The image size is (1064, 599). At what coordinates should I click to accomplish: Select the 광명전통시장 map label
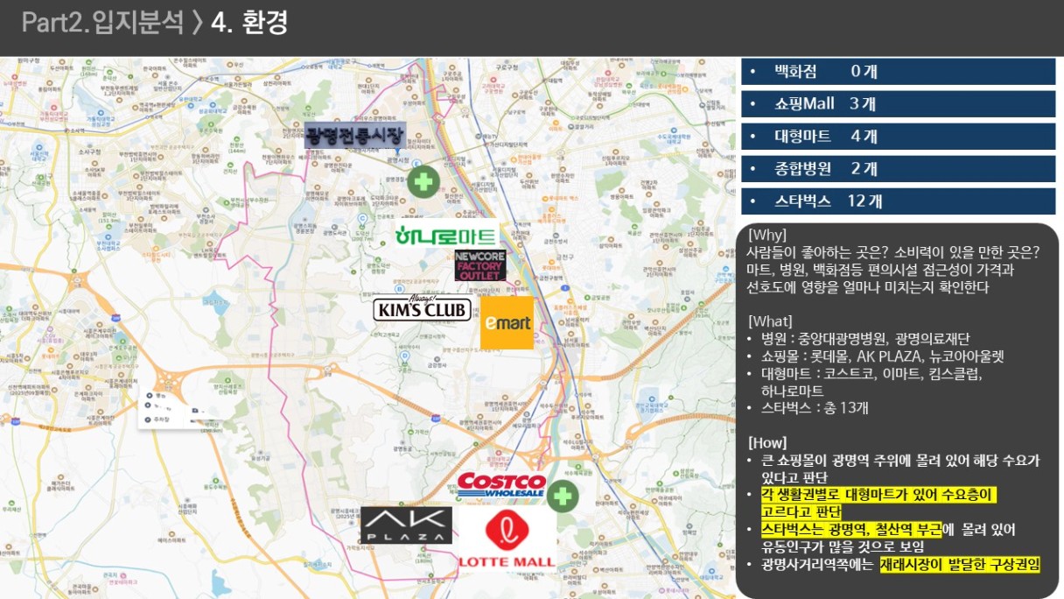(x=355, y=136)
